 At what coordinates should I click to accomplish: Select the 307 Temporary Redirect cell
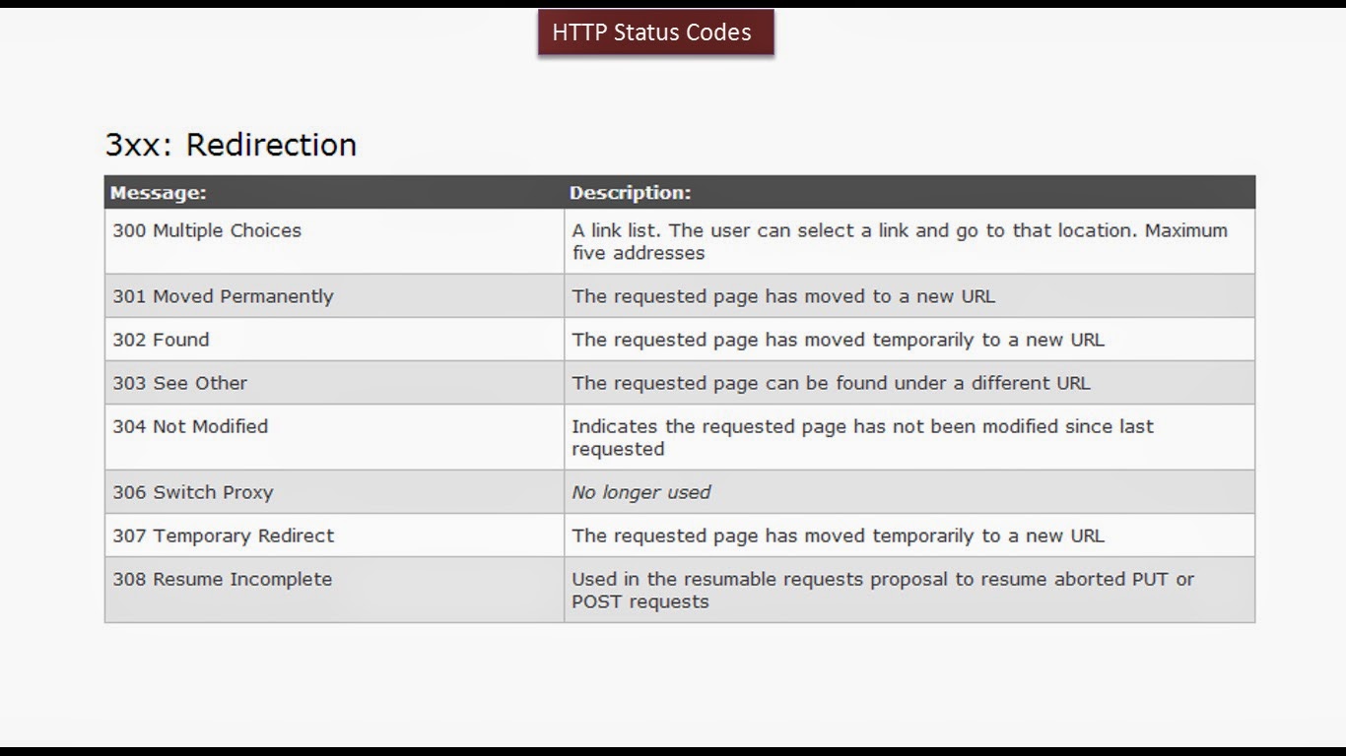(x=223, y=535)
